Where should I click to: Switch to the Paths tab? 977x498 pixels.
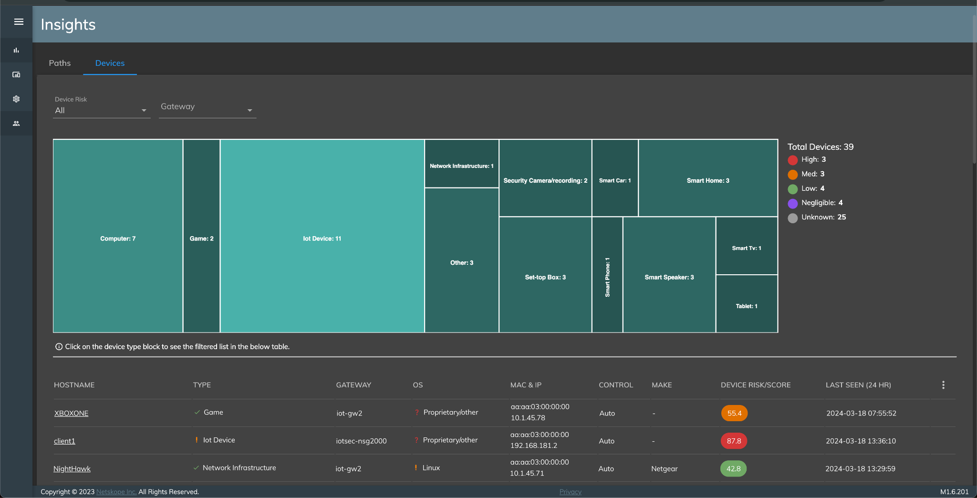tap(60, 63)
